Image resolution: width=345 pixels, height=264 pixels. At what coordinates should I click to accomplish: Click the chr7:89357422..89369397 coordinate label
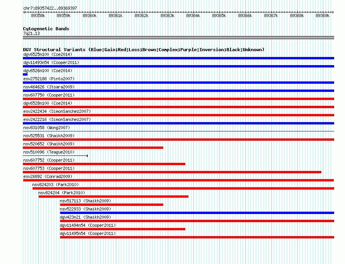[x=50, y=8]
